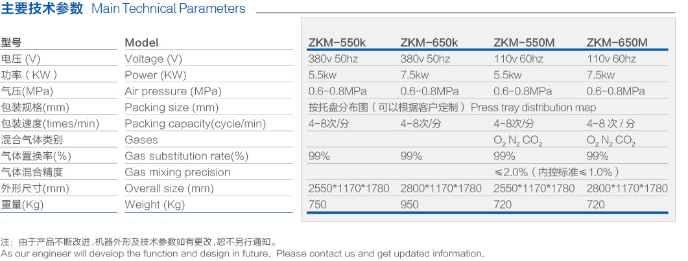The image size is (688, 261).
Task: Click the Power (KW) row label
Action: [155, 75]
